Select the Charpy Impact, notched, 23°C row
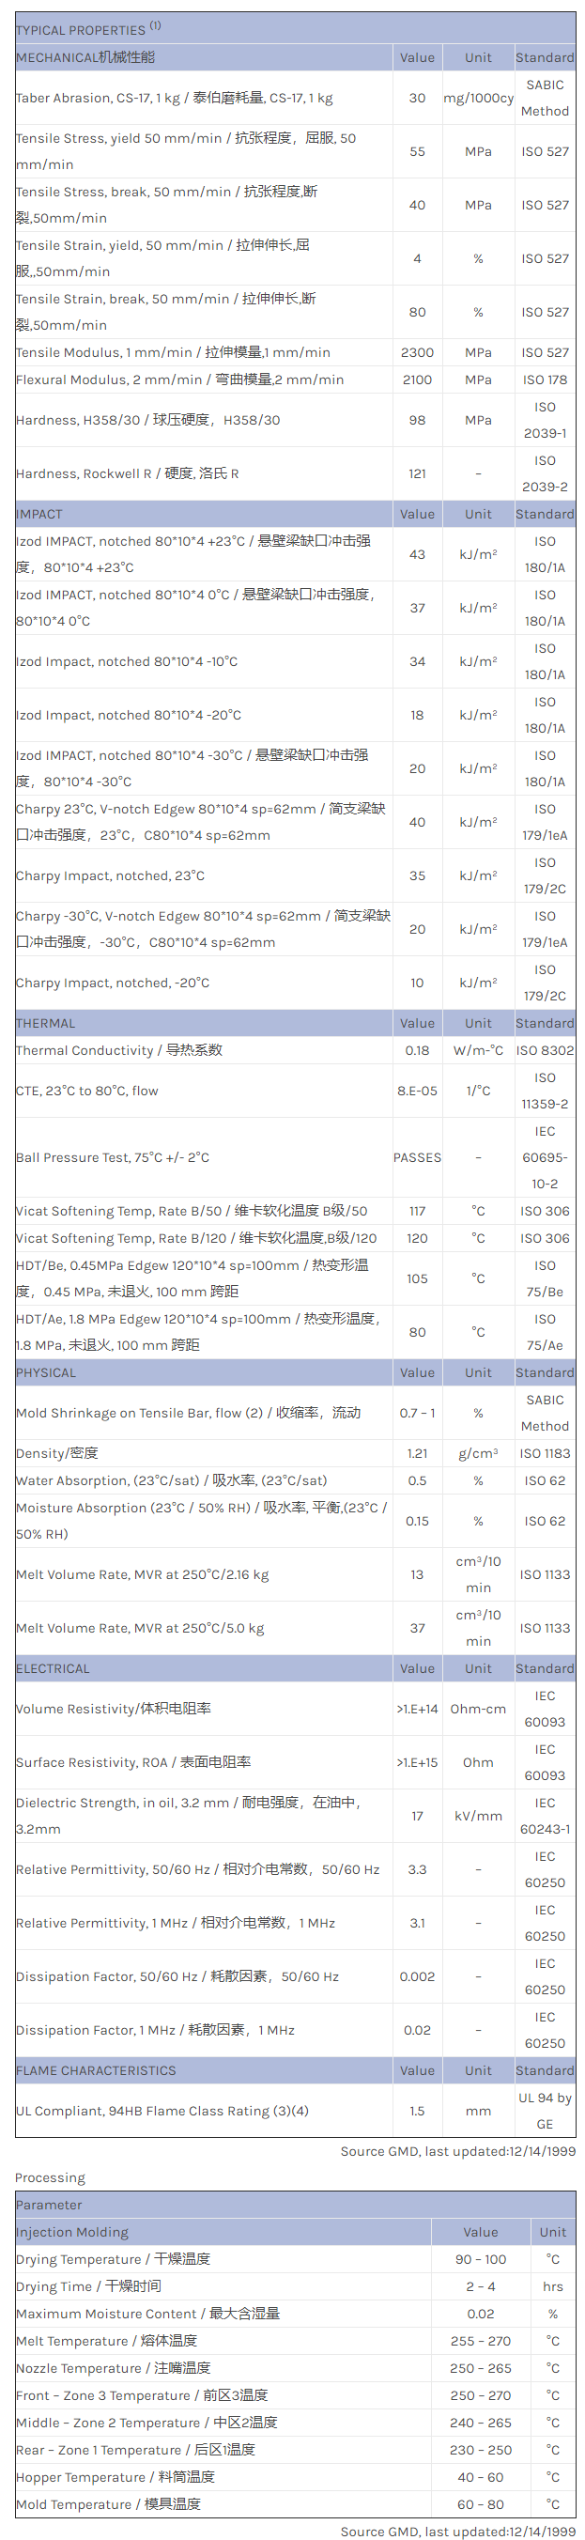 (110, 875)
